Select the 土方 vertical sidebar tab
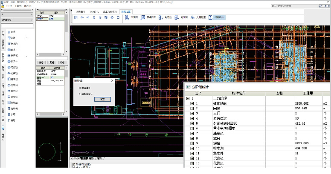This screenshot has height=174, width=331. 3,33
